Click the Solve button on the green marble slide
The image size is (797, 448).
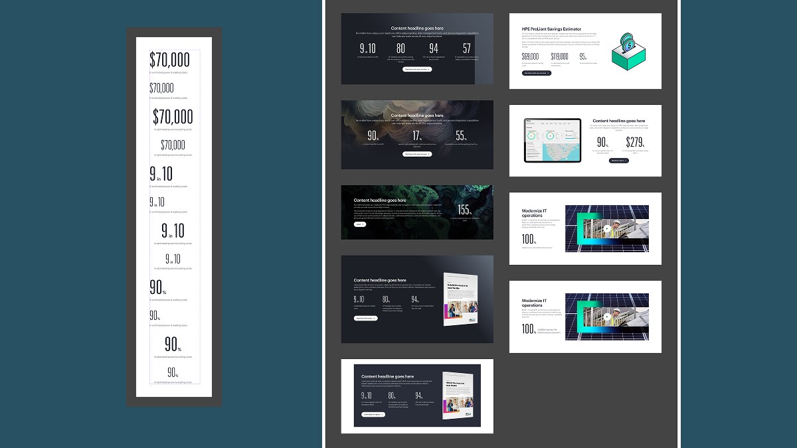point(360,224)
